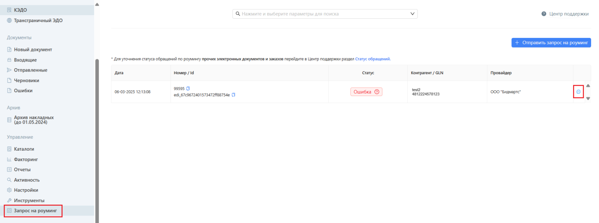Click the Центр поддержки help icon
Screen dimensions: 599x223
pyautogui.click(x=544, y=14)
